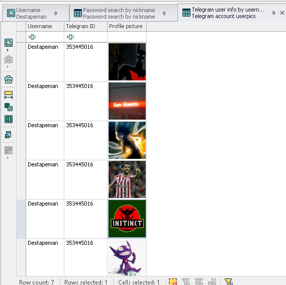Click 353445016 in the INSTINCT logo row
Image resolution: width=286 pixels, height=285 pixels.
[x=79, y=204]
